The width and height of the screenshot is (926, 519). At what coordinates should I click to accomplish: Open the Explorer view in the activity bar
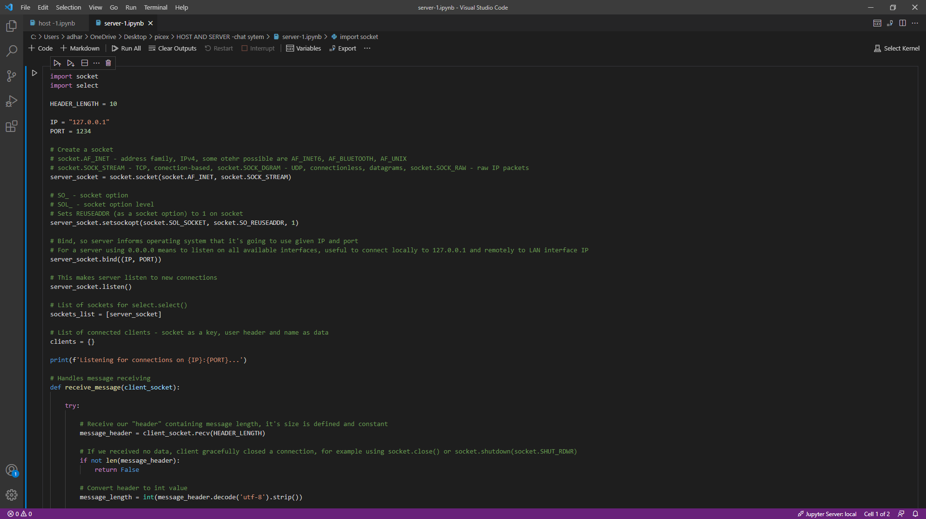[12, 26]
